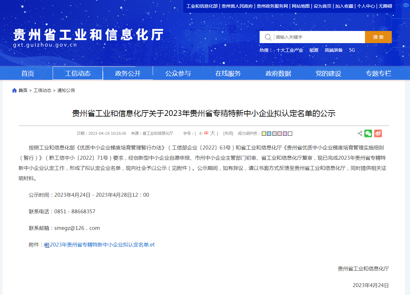Click the 来源:省工业和信息化厅 source text
Image resolution: width=410 pixels, height=295 pixels.
click(x=152, y=133)
